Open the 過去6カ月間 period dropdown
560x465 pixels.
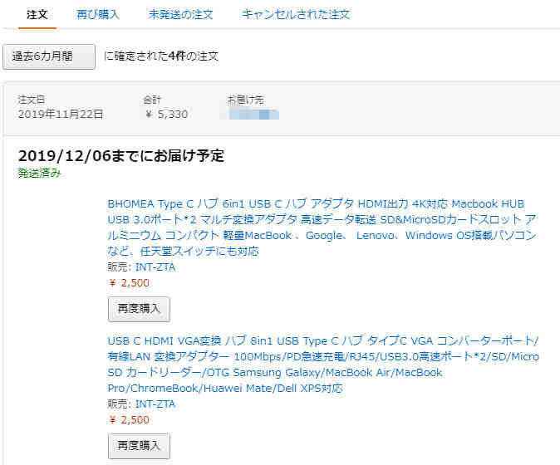click(49, 56)
